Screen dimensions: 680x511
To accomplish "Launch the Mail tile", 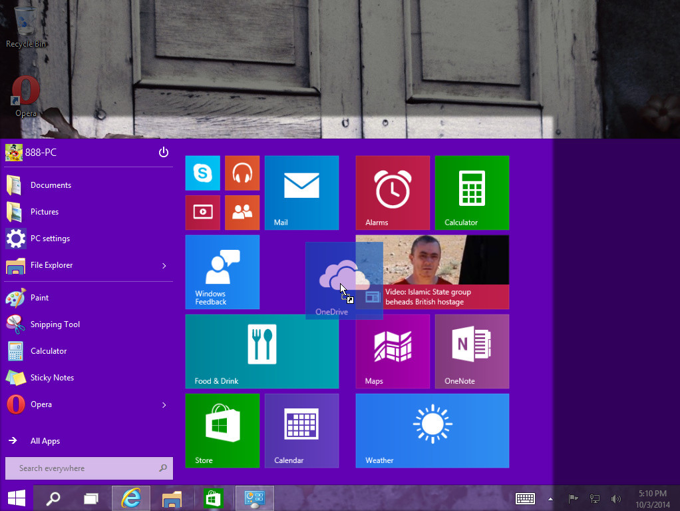I will [301, 193].
